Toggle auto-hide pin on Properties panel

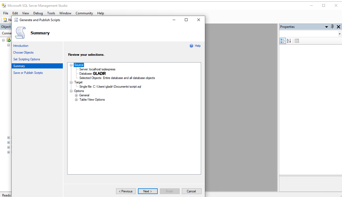tap(332, 27)
